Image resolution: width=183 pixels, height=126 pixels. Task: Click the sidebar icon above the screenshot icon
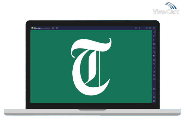154,60
